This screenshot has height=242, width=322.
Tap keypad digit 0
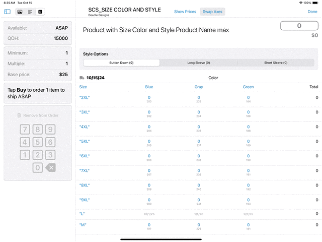coord(38,168)
